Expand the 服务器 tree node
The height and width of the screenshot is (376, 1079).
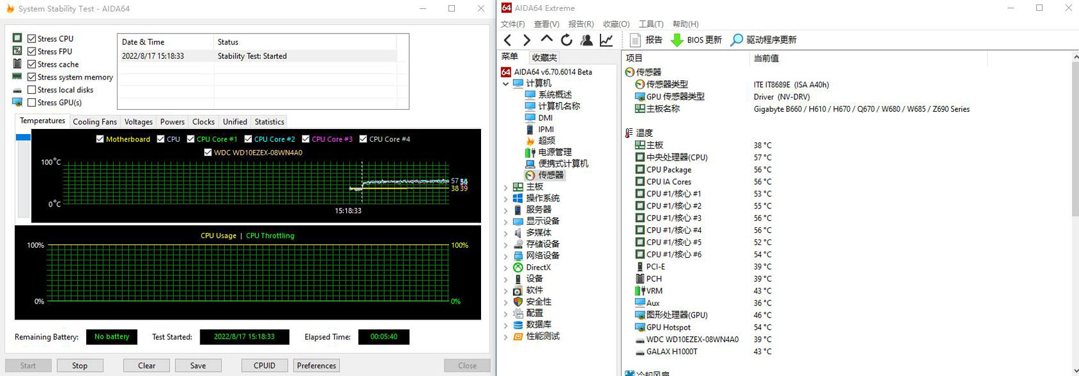click(x=505, y=210)
